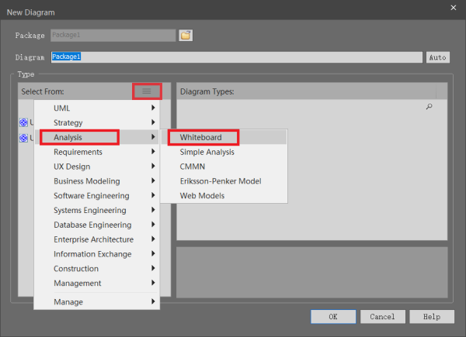Click the package browse folder icon

(186, 35)
